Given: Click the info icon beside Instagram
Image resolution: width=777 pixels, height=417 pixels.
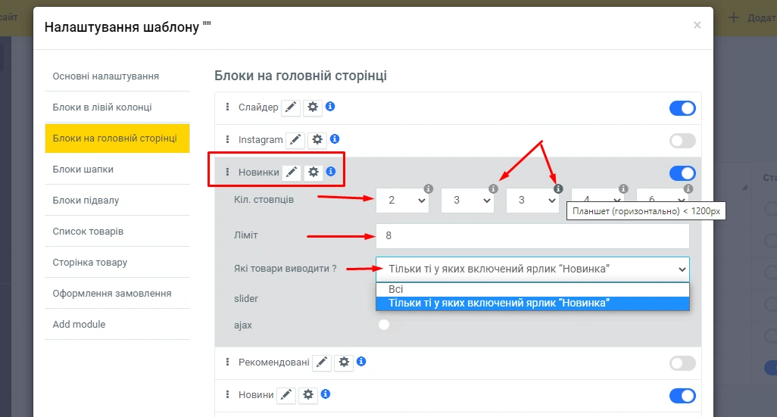Looking at the screenshot, I should (x=335, y=139).
